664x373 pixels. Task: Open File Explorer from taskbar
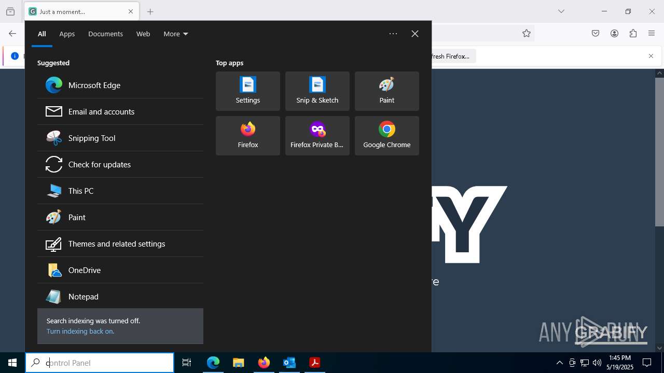(x=239, y=363)
